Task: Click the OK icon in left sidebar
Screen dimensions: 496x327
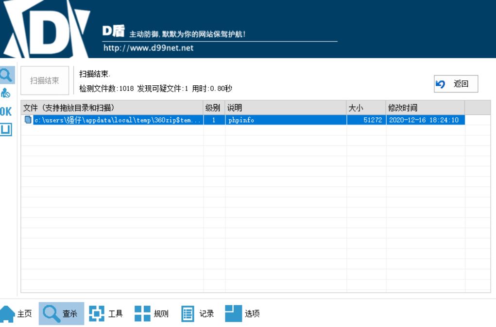Action: pyautogui.click(x=6, y=111)
